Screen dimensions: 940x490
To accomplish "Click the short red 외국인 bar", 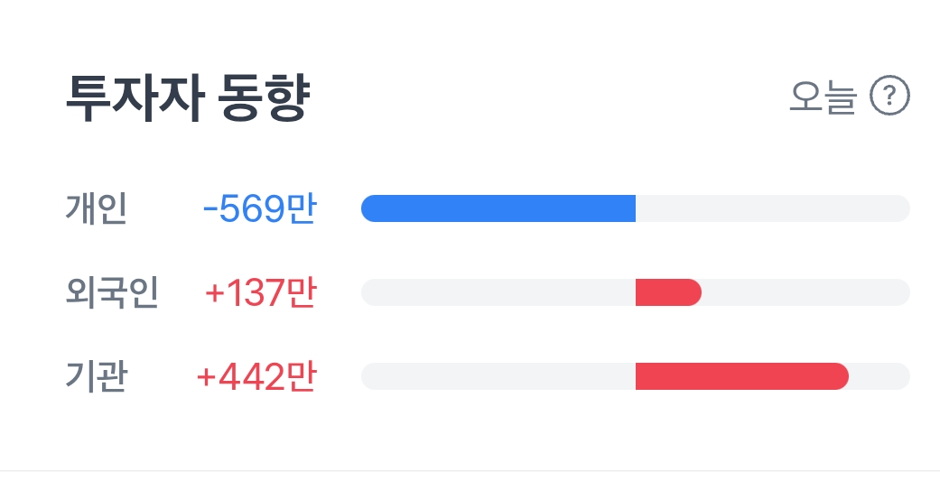I will point(668,292).
